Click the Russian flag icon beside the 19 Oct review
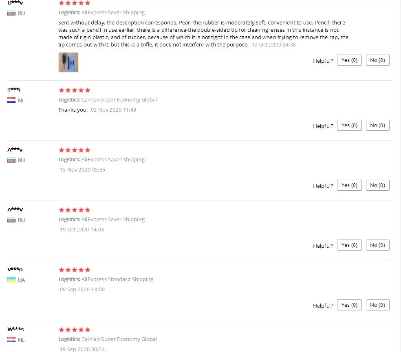401x352 pixels. tap(11, 220)
